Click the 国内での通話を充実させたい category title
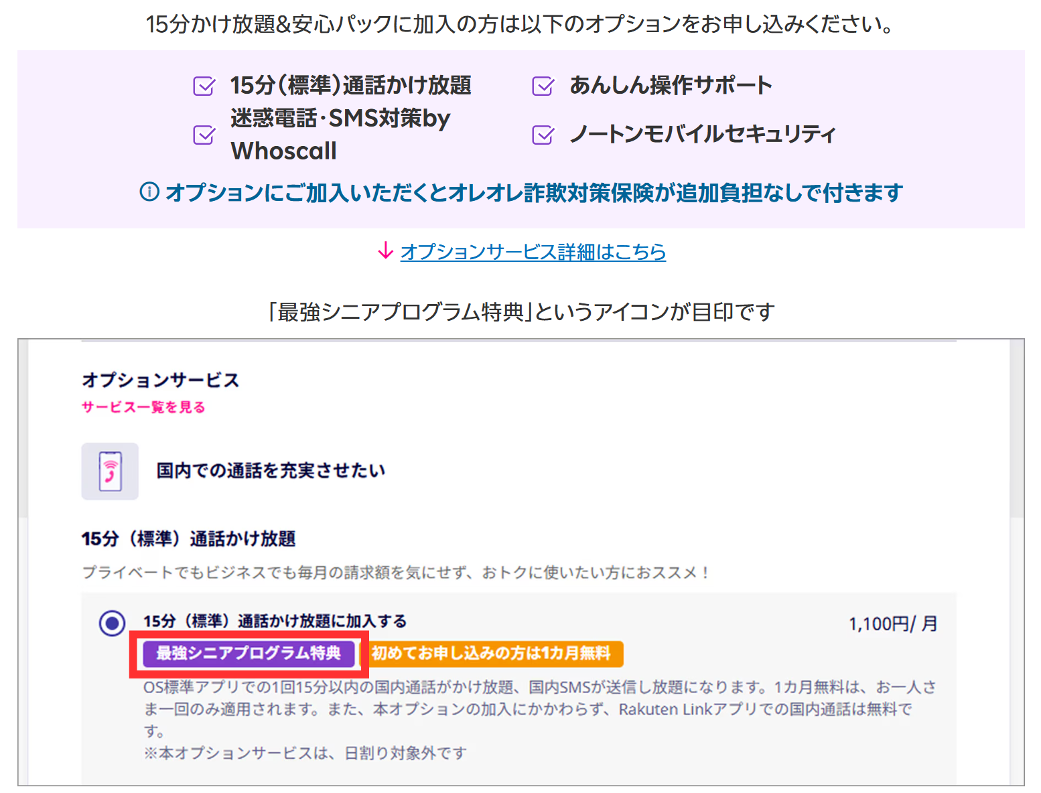The image size is (1041, 793). 271,471
